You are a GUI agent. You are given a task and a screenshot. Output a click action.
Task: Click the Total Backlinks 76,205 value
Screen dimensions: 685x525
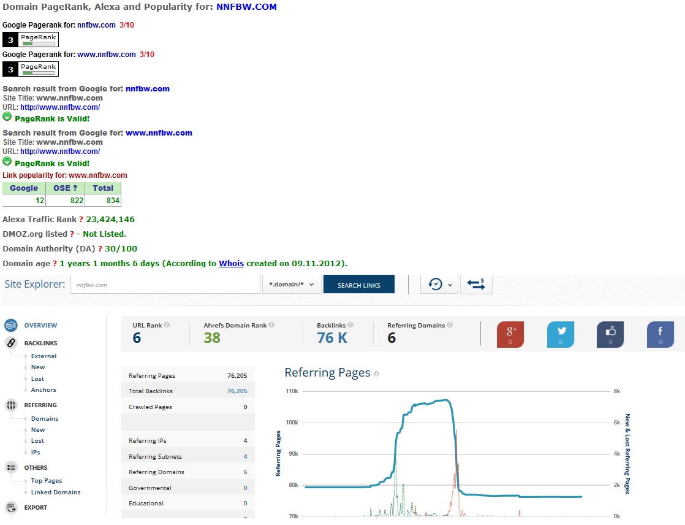(237, 391)
